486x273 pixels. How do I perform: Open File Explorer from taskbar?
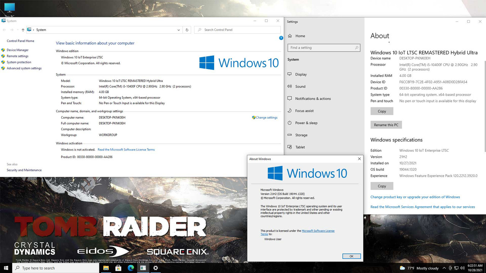click(106, 268)
